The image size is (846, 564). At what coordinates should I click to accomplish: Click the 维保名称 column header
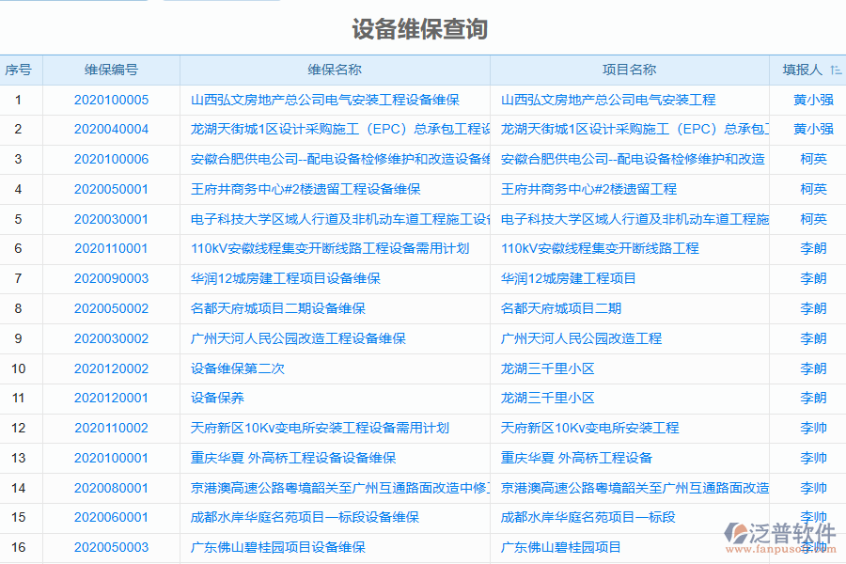pyautogui.click(x=334, y=69)
